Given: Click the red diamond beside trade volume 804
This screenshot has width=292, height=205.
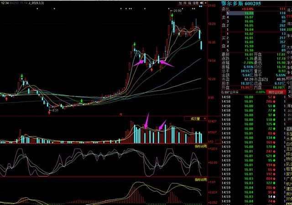Looking at the screenshot, I should (274, 179).
